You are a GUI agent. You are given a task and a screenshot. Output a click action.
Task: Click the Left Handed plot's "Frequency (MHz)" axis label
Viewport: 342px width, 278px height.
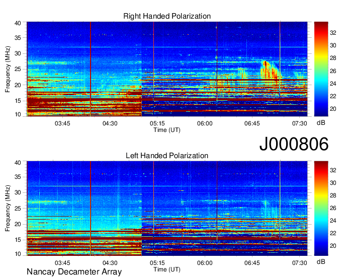[8, 208]
